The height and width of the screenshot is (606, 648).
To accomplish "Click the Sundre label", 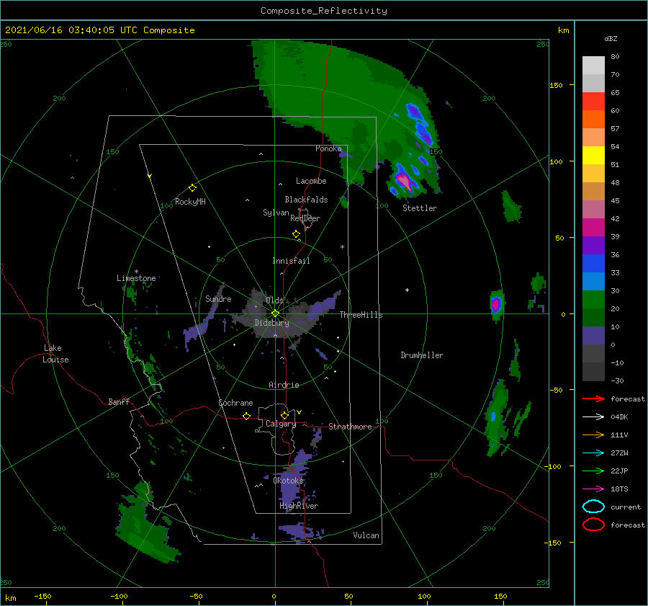I will (x=218, y=298).
